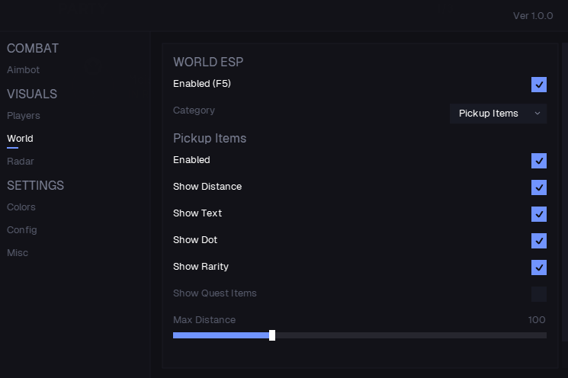This screenshot has width=568, height=378.
Task: Click the chevron arrow in Category dropdown
Action: 538,114
